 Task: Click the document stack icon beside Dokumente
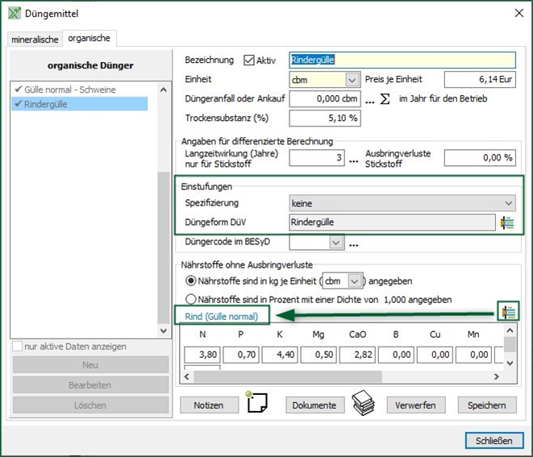point(364,403)
